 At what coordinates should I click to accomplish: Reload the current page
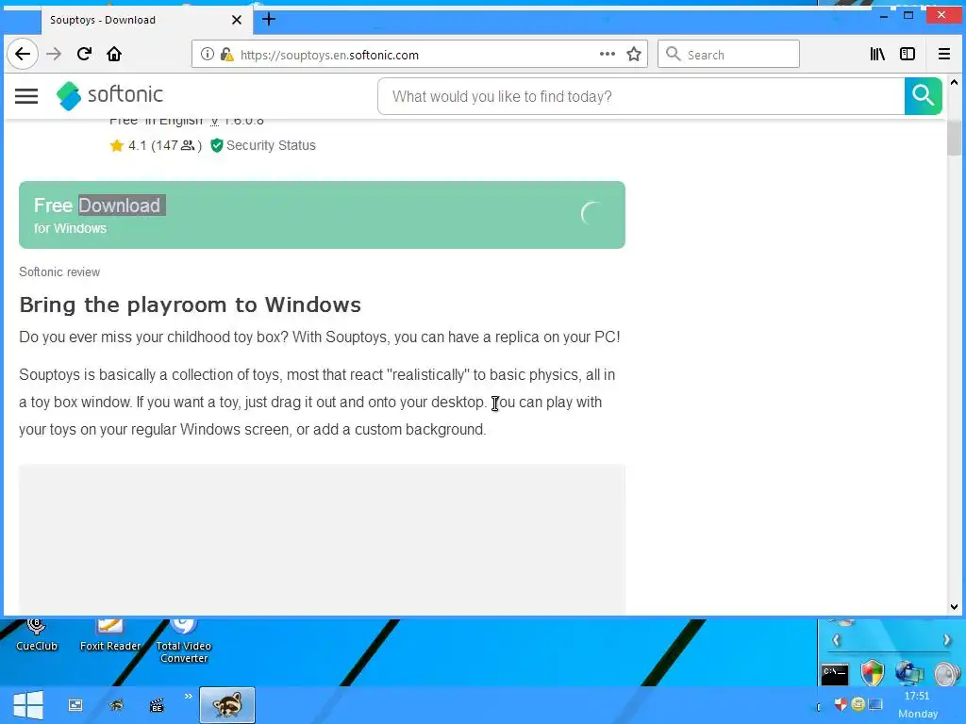pos(84,54)
